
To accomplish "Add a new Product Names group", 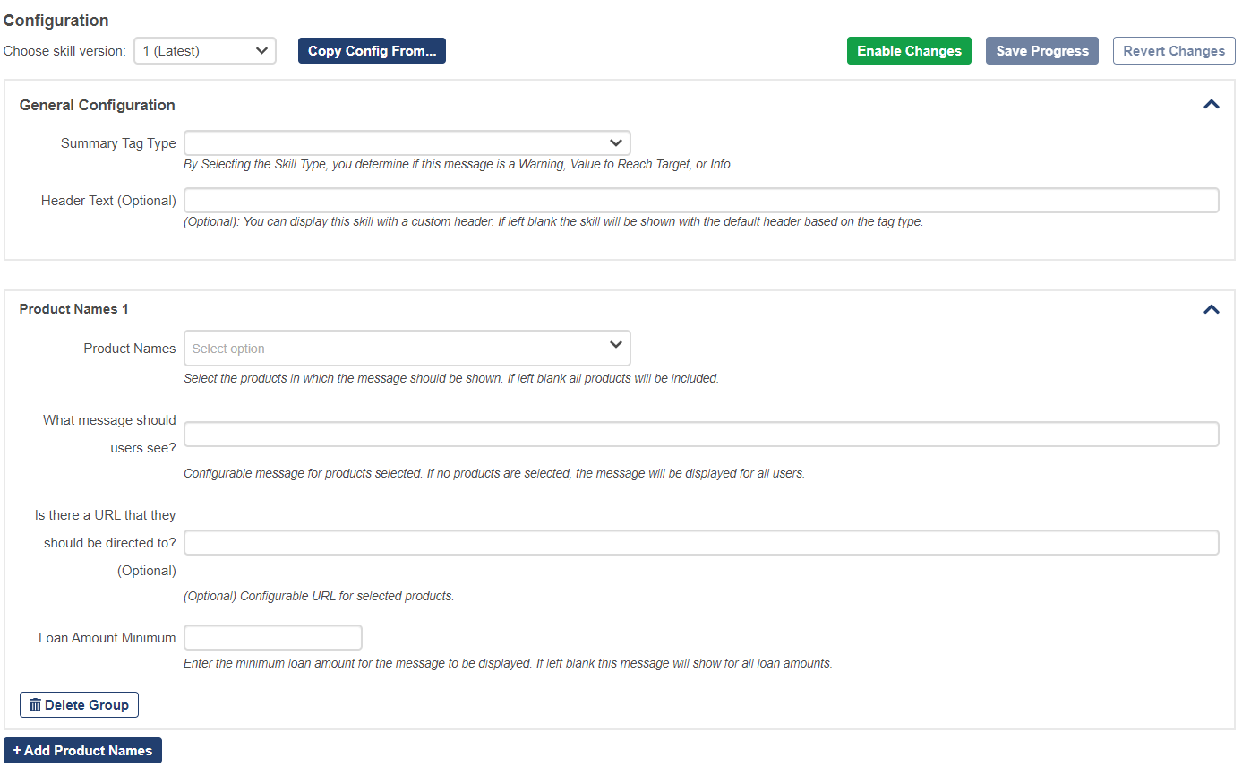I will click(83, 751).
